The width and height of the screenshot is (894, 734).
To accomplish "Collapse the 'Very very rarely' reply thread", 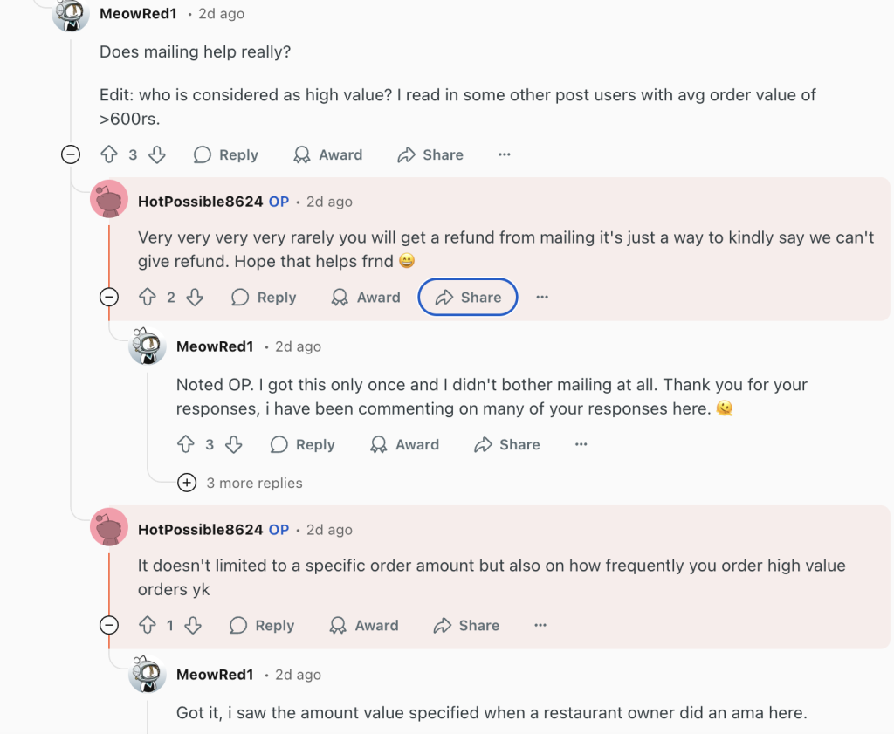I will (109, 298).
